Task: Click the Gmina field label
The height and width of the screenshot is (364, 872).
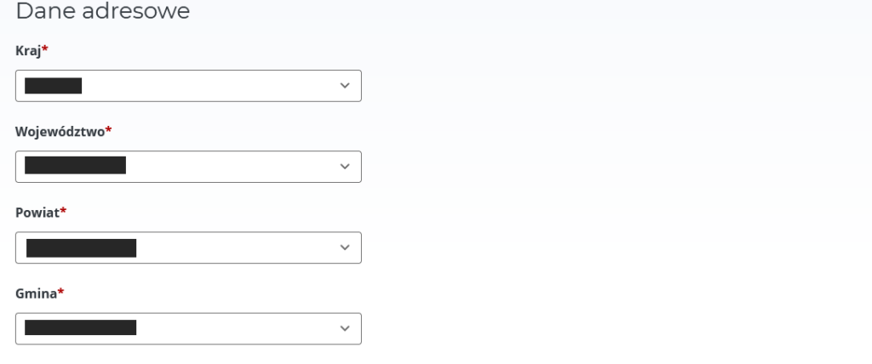Action: point(36,293)
